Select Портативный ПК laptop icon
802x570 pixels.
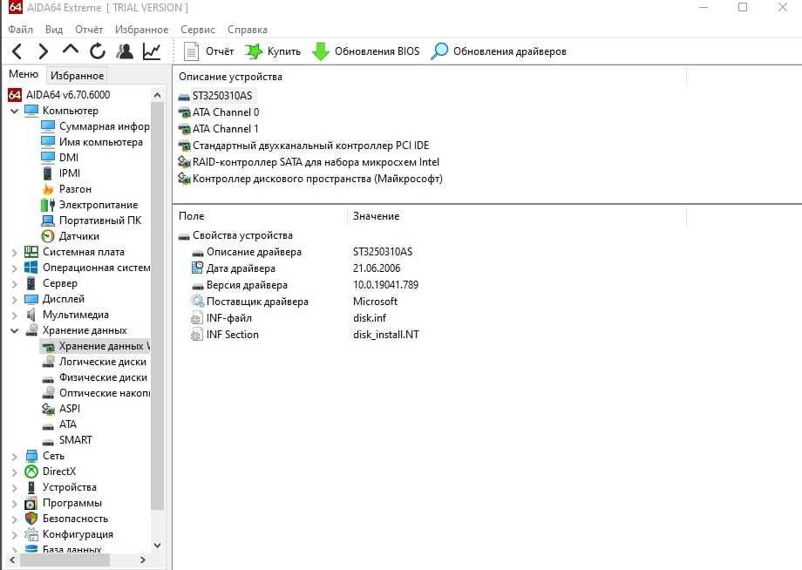coord(48,221)
